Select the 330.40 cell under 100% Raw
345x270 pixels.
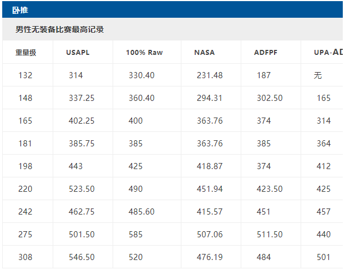click(x=141, y=75)
